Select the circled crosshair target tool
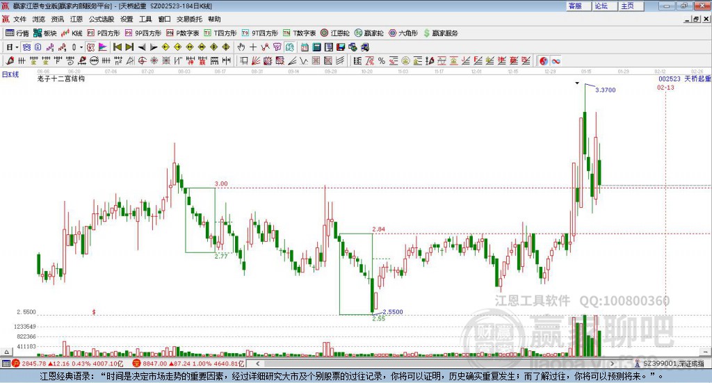Viewport: 712px width, 383px height. (x=142, y=60)
